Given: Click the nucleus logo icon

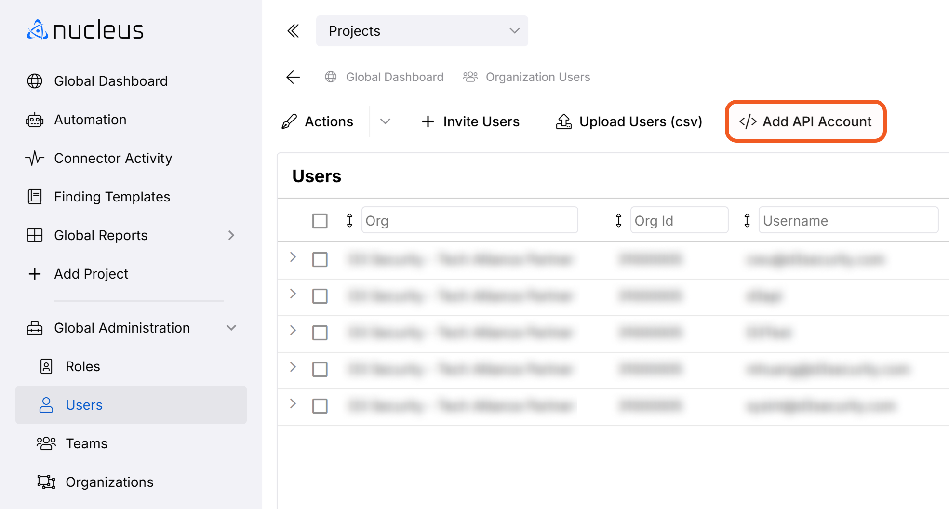Looking at the screenshot, I should click(x=37, y=30).
